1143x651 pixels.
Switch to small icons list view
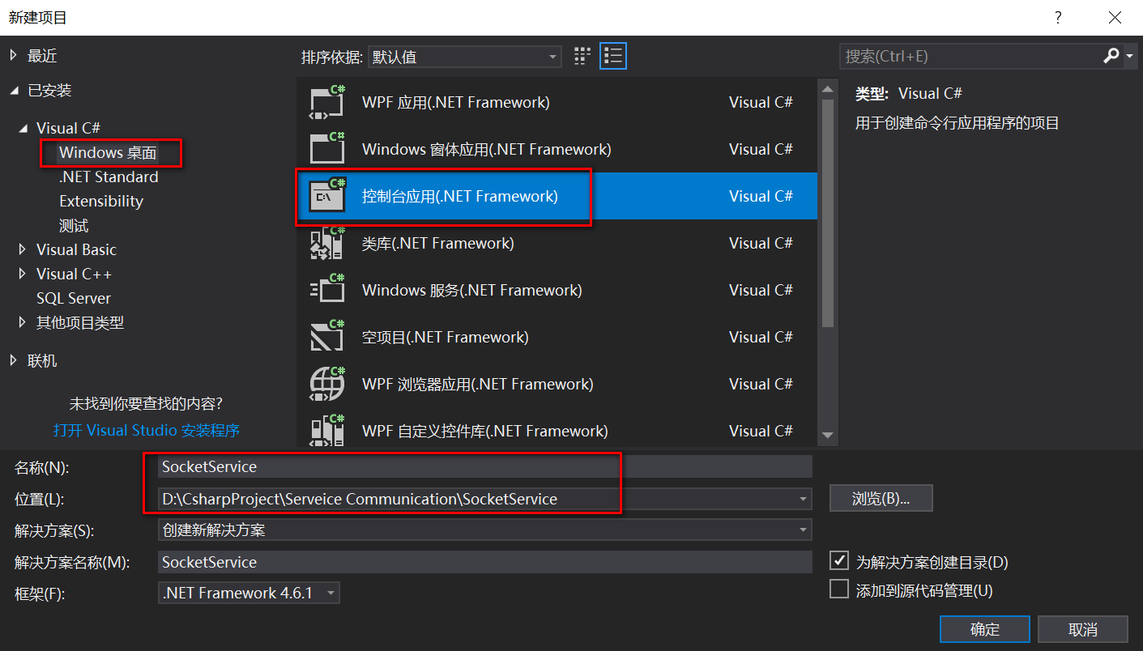click(x=613, y=56)
